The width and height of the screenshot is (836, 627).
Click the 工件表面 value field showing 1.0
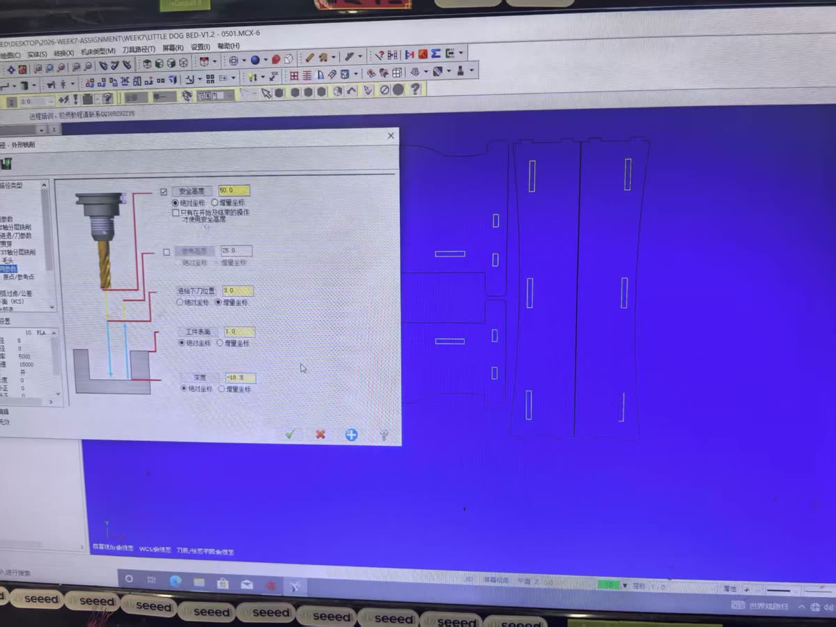click(239, 332)
